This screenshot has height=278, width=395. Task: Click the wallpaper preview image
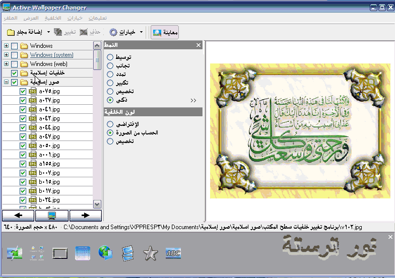[x=300, y=131]
